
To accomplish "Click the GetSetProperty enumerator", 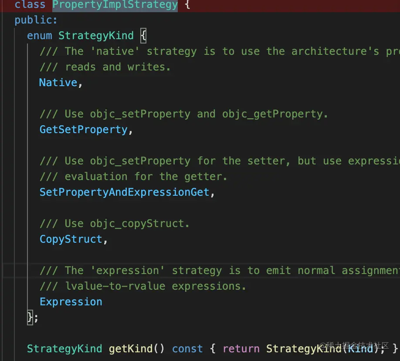I will pos(84,130).
